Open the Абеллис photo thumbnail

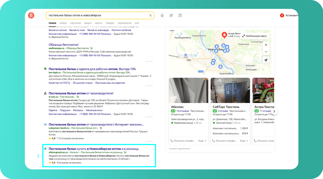(188, 90)
